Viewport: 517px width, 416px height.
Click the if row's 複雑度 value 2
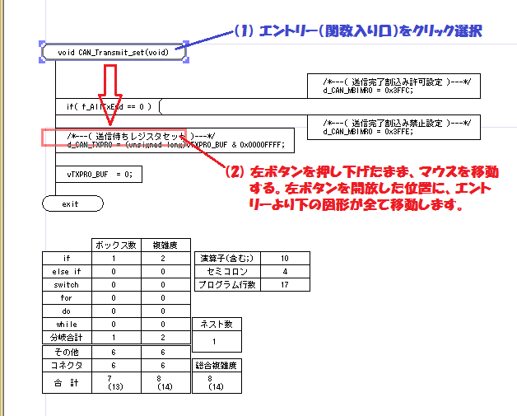click(165, 259)
